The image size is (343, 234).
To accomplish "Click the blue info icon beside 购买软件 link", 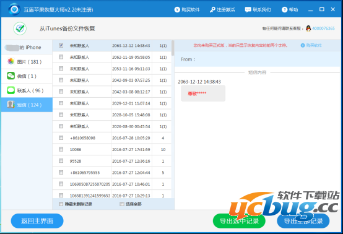I will click(x=303, y=45).
